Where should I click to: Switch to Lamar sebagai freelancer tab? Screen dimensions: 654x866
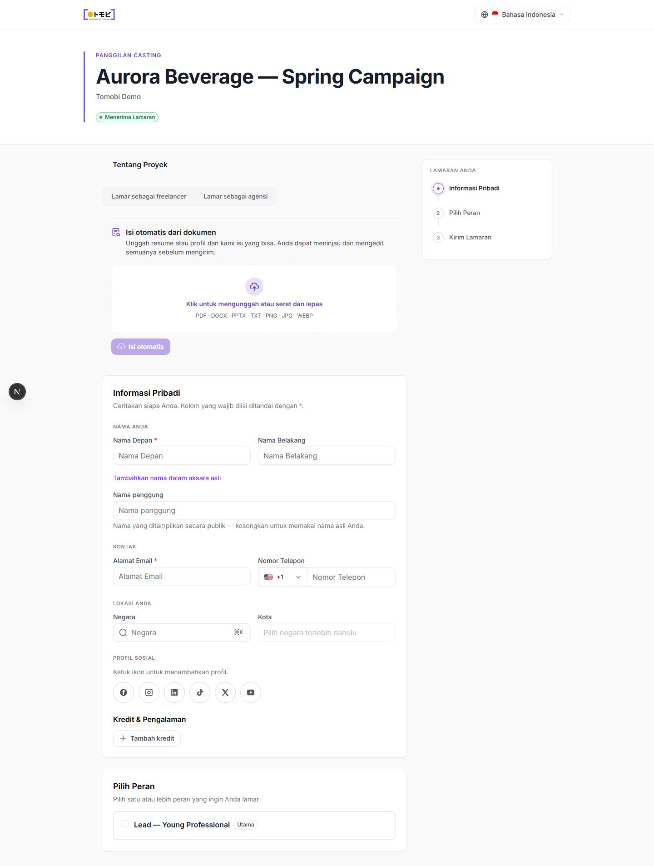[149, 196]
